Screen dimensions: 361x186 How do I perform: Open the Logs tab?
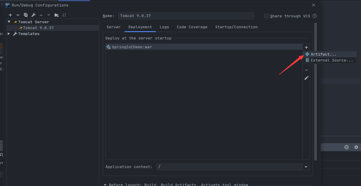pos(164,27)
